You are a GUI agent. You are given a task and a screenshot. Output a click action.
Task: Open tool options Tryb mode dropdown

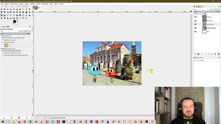pyautogui.click(x=24, y=31)
